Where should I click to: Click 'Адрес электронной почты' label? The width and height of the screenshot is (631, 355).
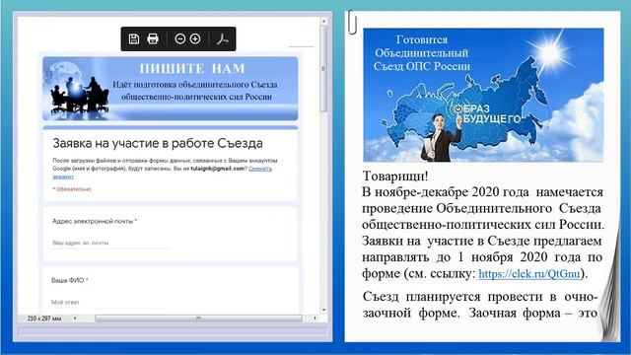tap(95, 221)
